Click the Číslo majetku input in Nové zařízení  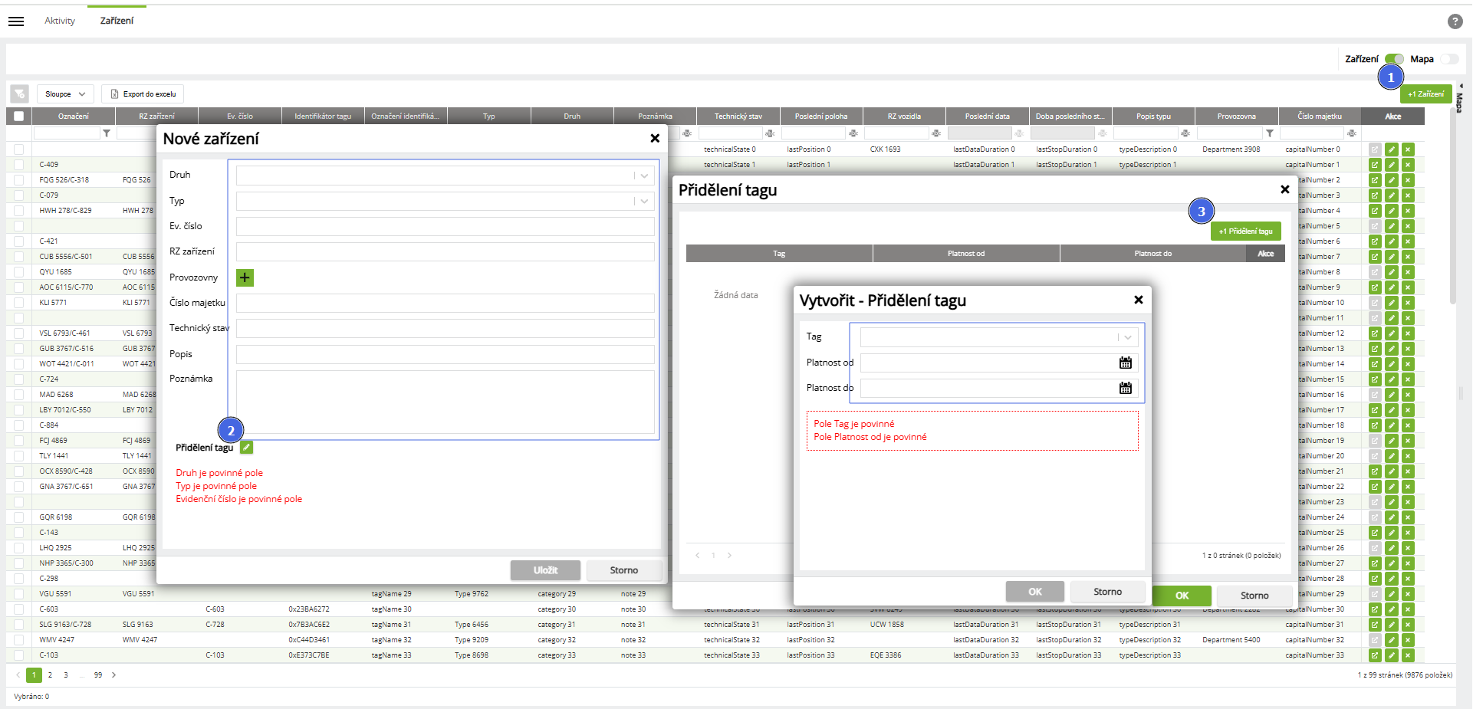tap(445, 303)
